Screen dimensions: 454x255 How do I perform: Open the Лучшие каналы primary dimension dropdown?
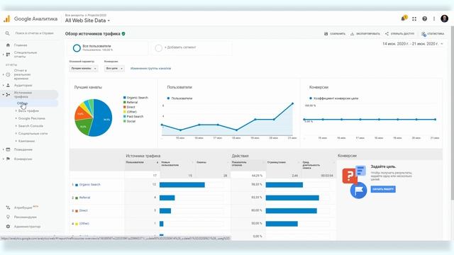[84, 69]
